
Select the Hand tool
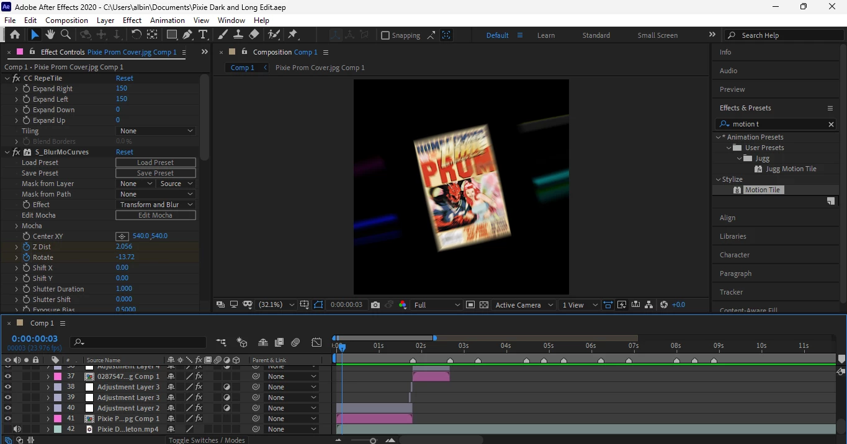coord(50,35)
